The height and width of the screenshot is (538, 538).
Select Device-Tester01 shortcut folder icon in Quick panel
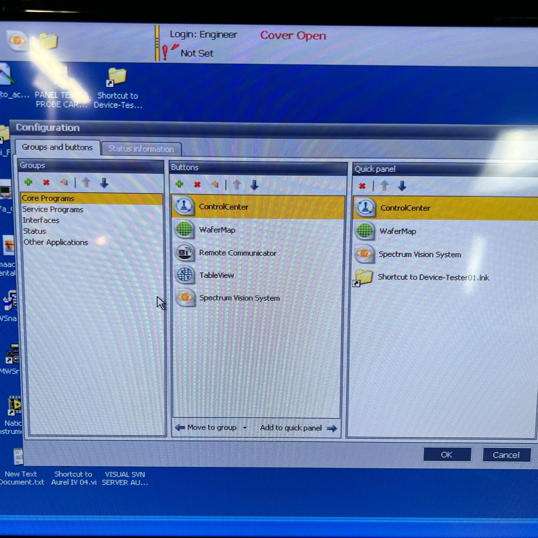pos(363,277)
